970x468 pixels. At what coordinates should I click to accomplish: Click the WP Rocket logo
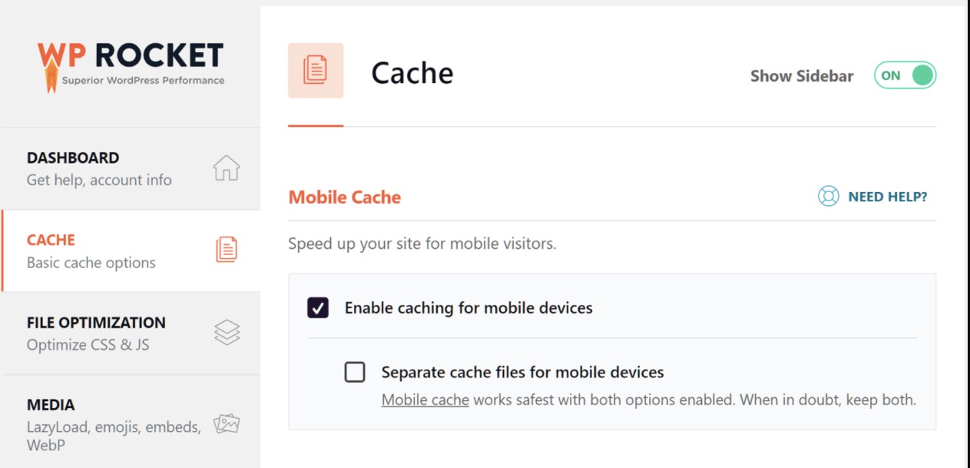[131, 66]
